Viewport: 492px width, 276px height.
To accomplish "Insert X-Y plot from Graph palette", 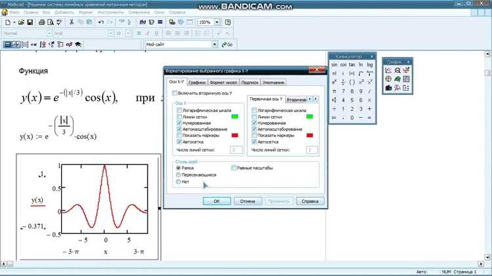I will (388, 70).
